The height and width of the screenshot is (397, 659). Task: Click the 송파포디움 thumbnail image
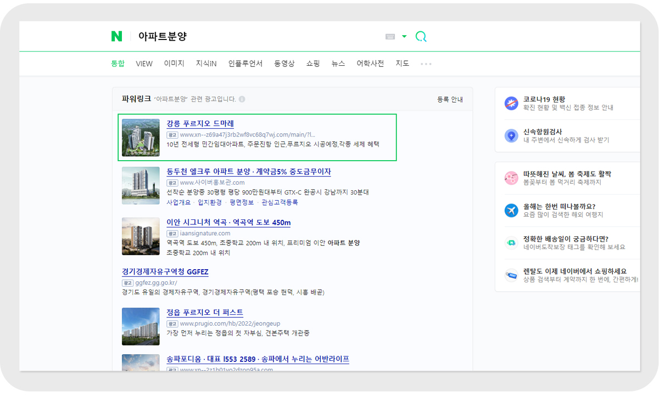tap(141, 362)
